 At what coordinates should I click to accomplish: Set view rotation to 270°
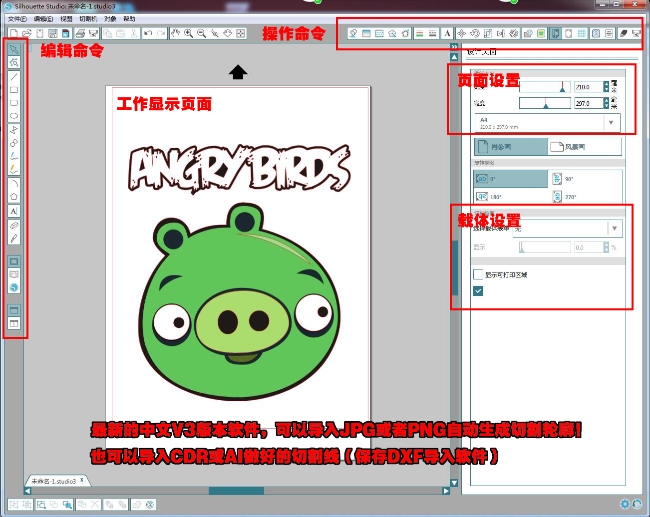click(585, 197)
